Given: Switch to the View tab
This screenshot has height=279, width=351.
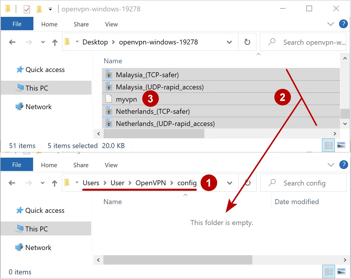Looking at the screenshot, I should tap(111, 24).
